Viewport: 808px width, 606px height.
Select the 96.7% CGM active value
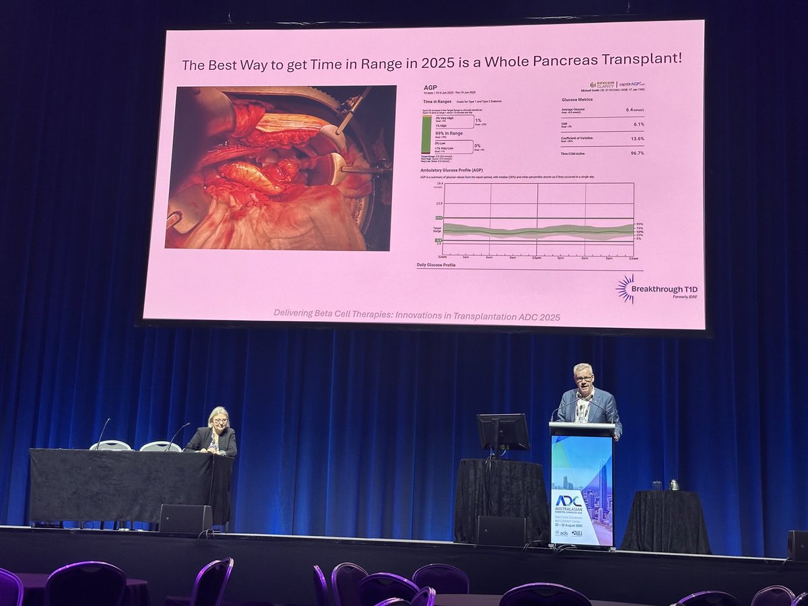click(637, 154)
